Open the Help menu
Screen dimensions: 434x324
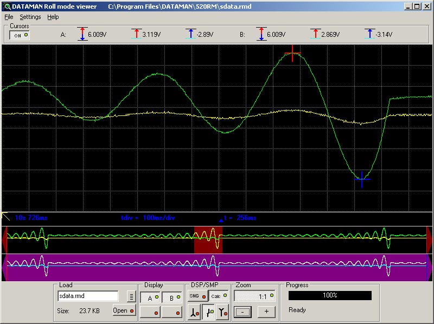tap(53, 17)
